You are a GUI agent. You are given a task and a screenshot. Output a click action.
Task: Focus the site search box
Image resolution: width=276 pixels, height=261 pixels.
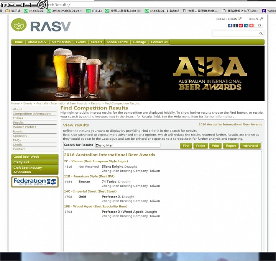pyautogui.click(x=235, y=33)
